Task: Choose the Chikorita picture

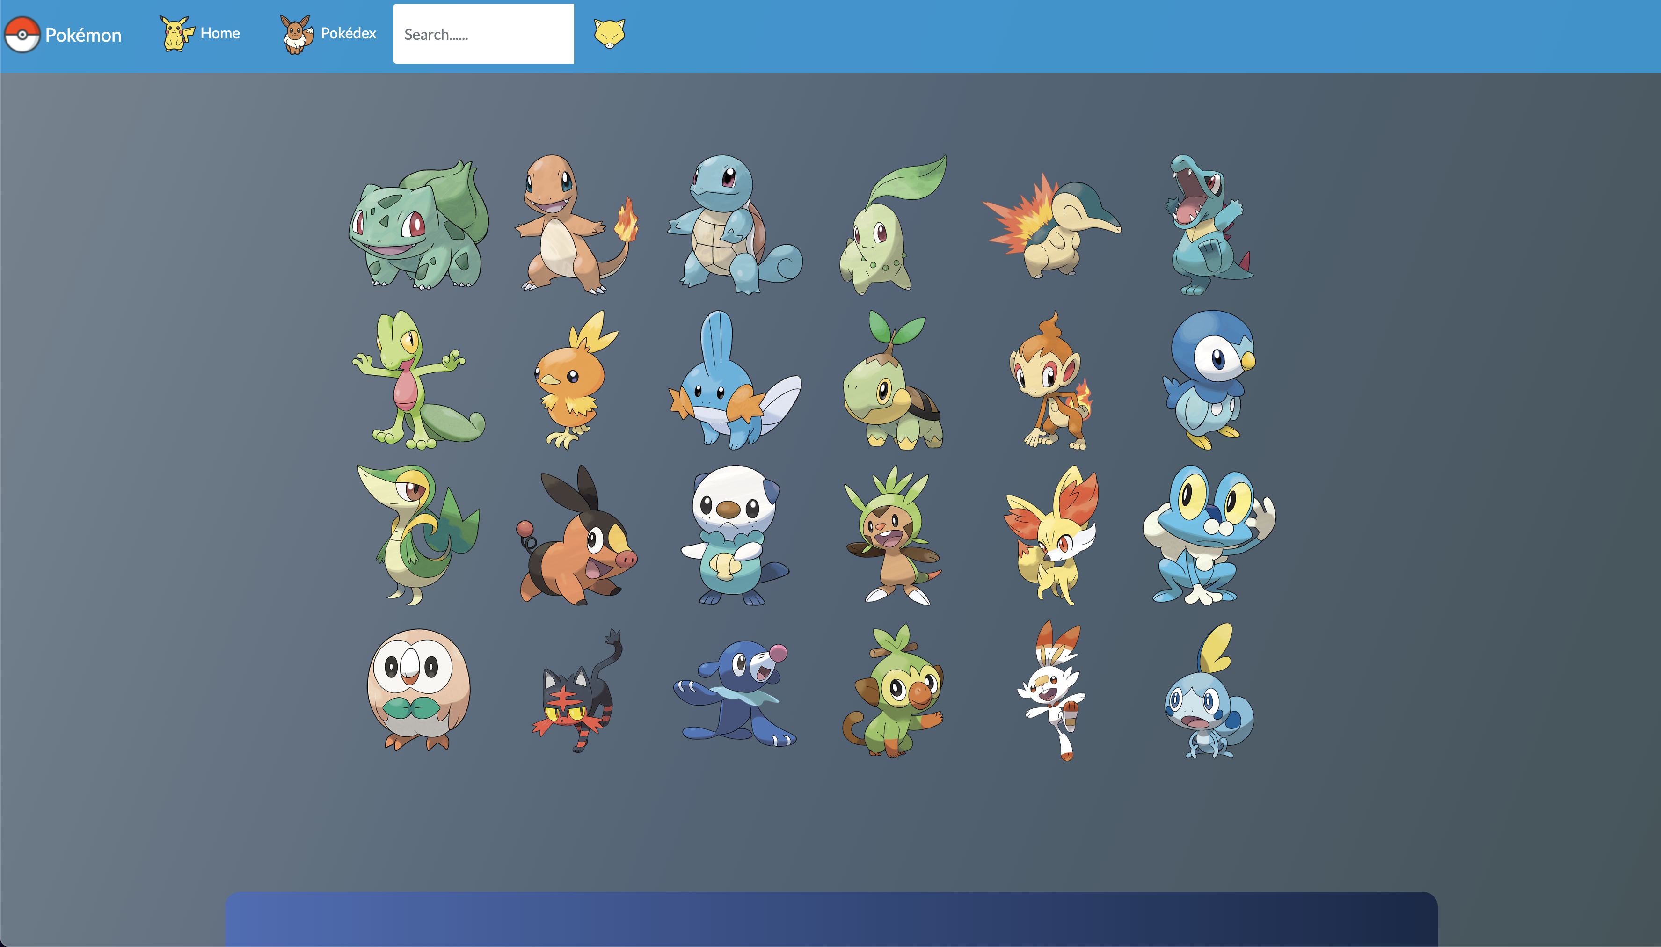Action: [x=893, y=225]
